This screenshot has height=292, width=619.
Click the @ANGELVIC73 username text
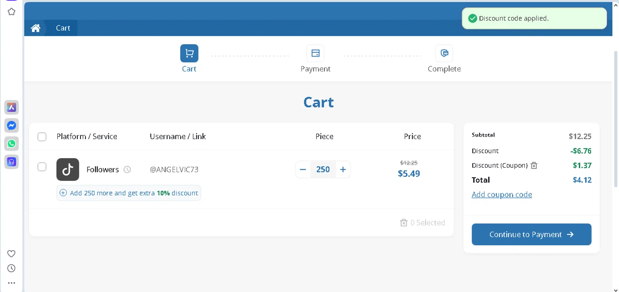(174, 170)
